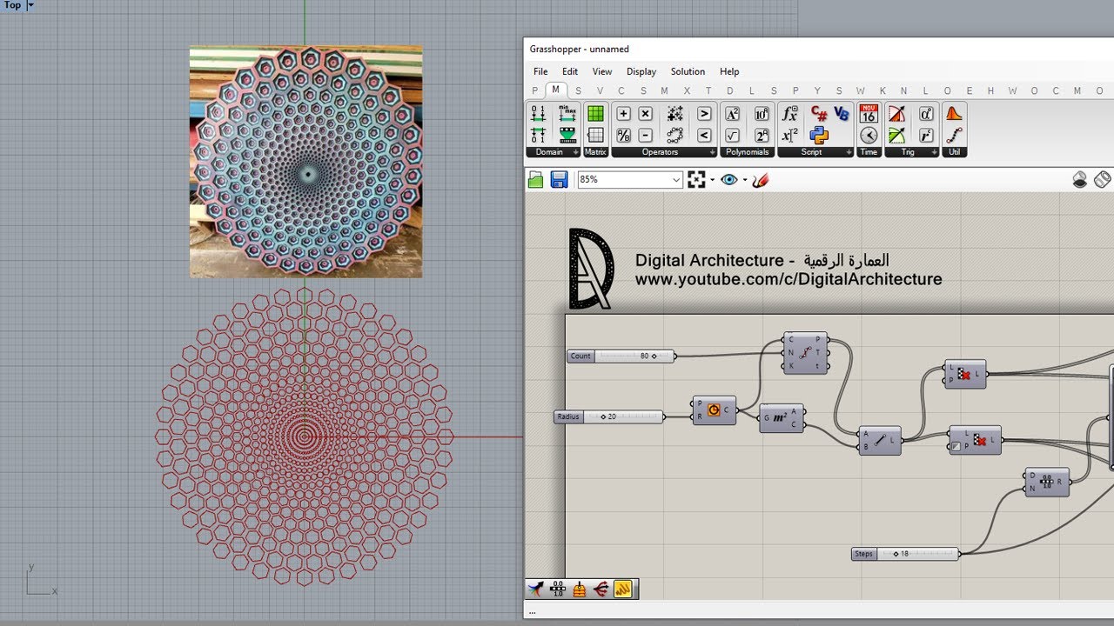The image size is (1114, 626).
Task: Switch to the H component tab
Action: [991, 90]
